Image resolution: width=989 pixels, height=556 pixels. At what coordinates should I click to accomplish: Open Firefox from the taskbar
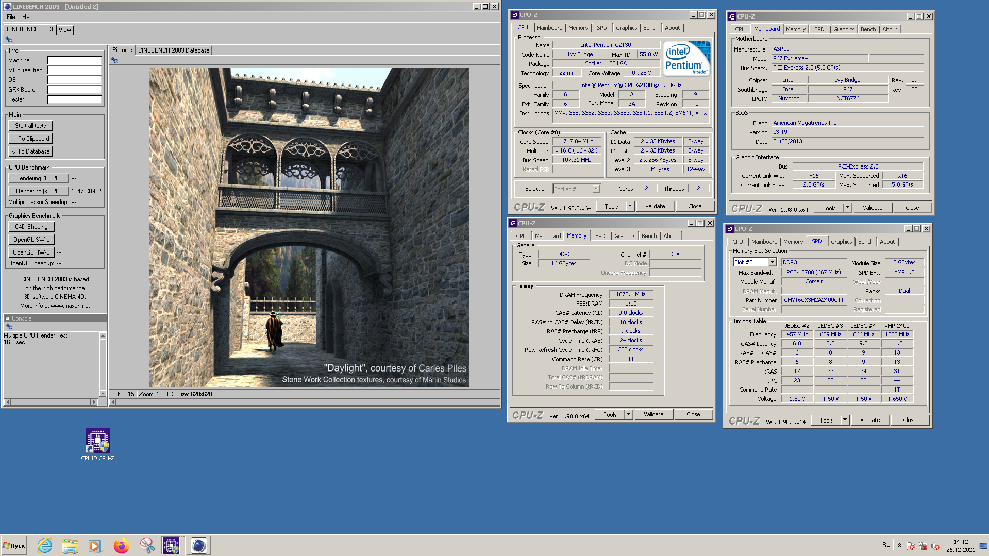[121, 545]
